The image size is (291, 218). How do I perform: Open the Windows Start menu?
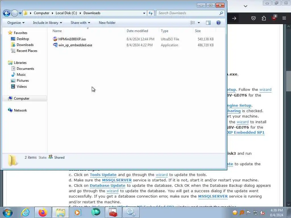pyautogui.click(x=8, y=212)
